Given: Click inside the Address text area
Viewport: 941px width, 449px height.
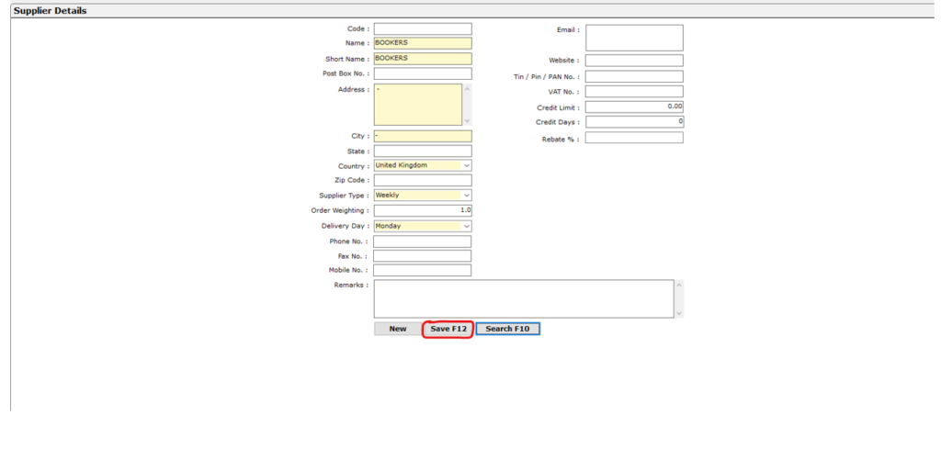Looking at the screenshot, I should [417, 105].
